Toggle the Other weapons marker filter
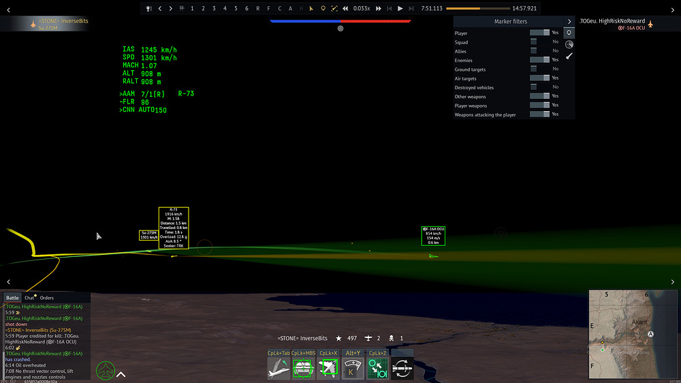The image size is (681, 383). pyautogui.click(x=539, y=96)
